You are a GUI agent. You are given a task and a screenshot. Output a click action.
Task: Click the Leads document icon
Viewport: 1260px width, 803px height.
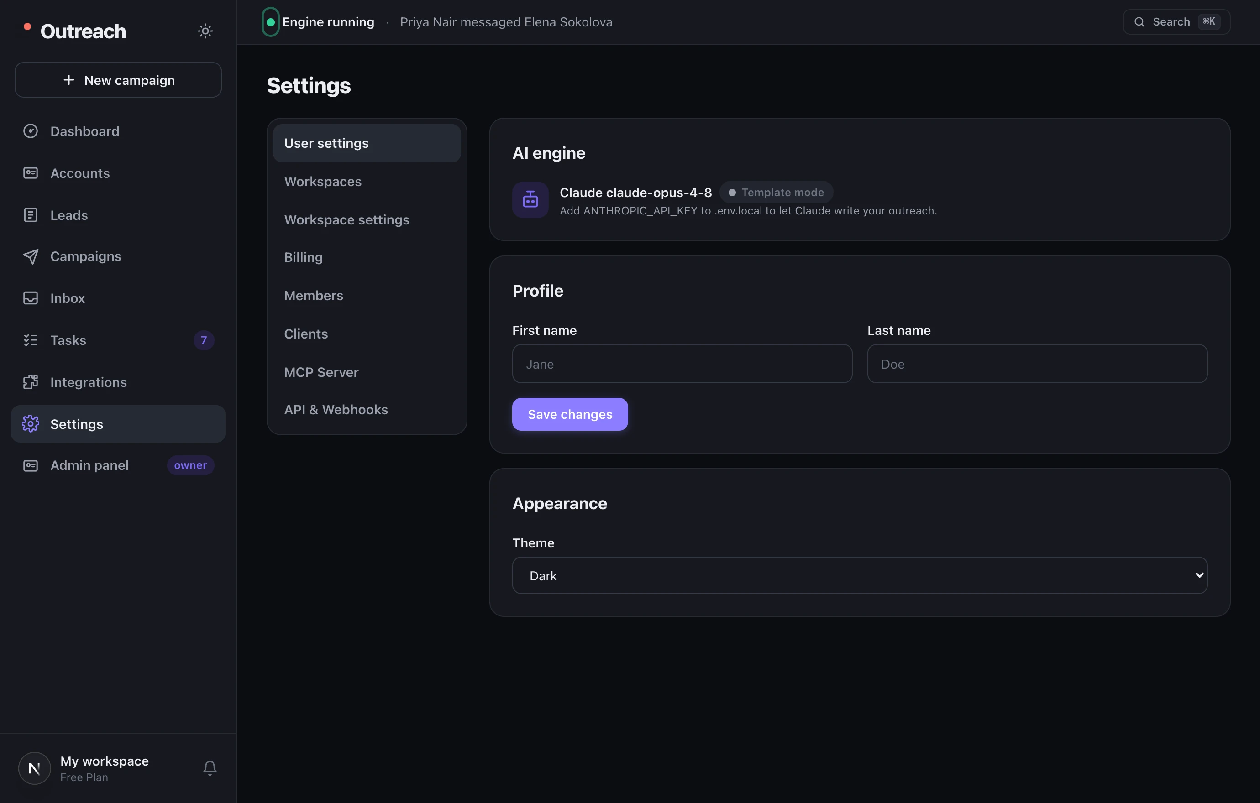(30, 215)
